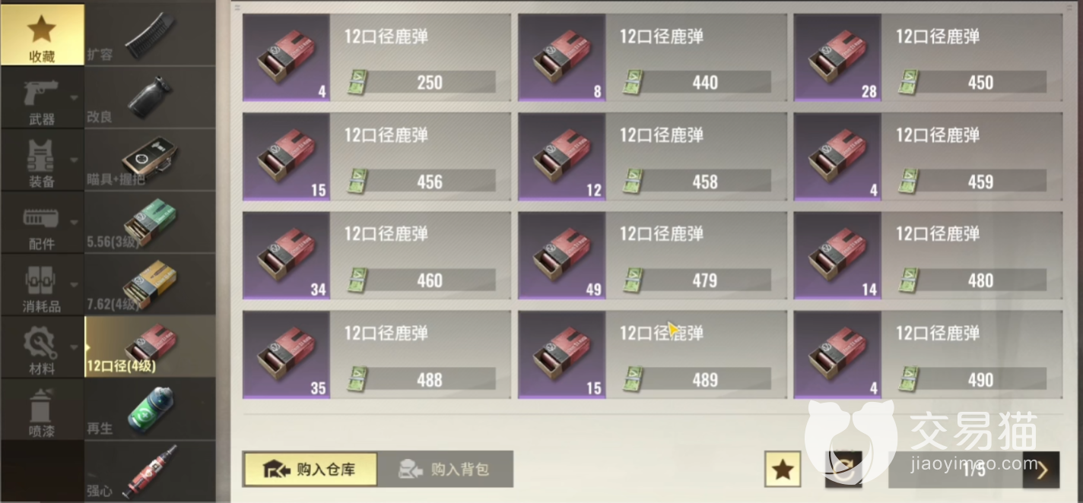This screenshot has height=503, width=1083.
Task: Open the 消耗品 consumables category
Action: [x=42, y=284]
